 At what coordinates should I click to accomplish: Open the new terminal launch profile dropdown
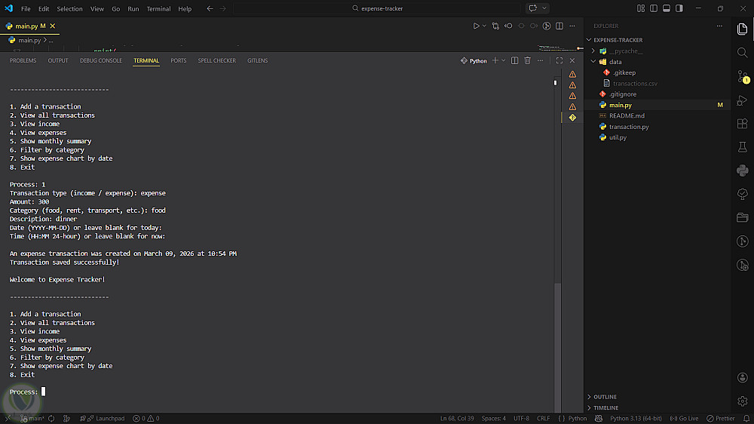504,60
